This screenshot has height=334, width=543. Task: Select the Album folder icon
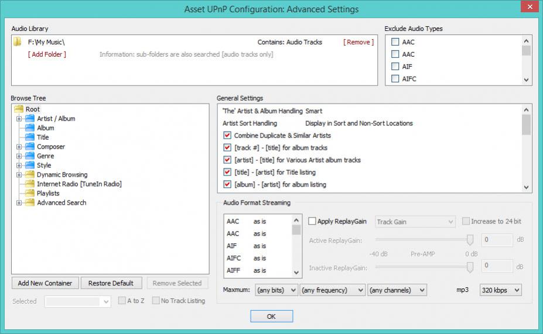(29, 128)
